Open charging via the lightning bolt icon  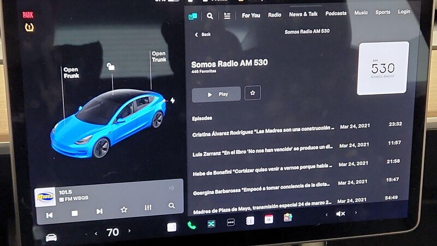click(173, 100)
